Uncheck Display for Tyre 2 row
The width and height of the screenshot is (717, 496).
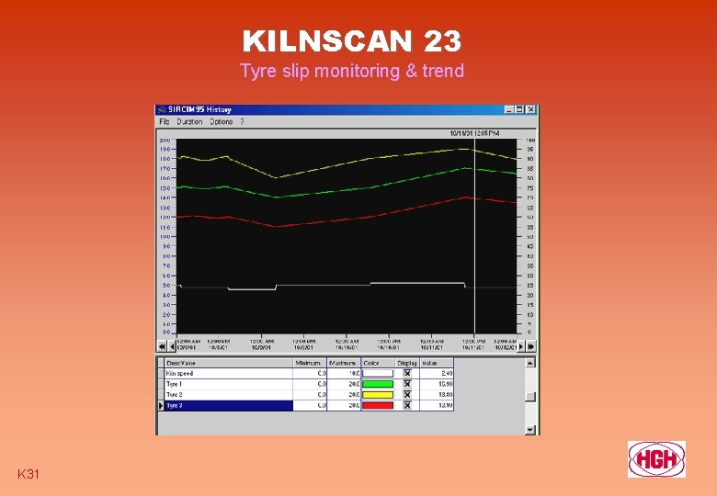[x=407, y=395]
